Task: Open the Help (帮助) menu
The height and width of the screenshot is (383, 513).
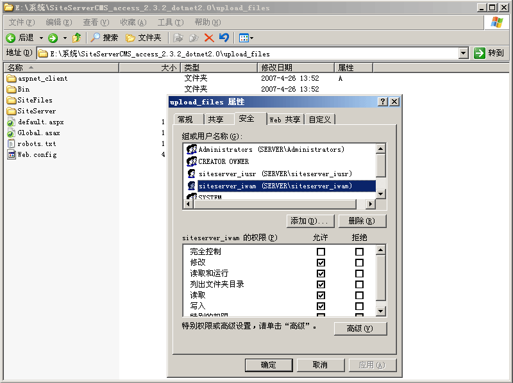Action: pos(208,22)
